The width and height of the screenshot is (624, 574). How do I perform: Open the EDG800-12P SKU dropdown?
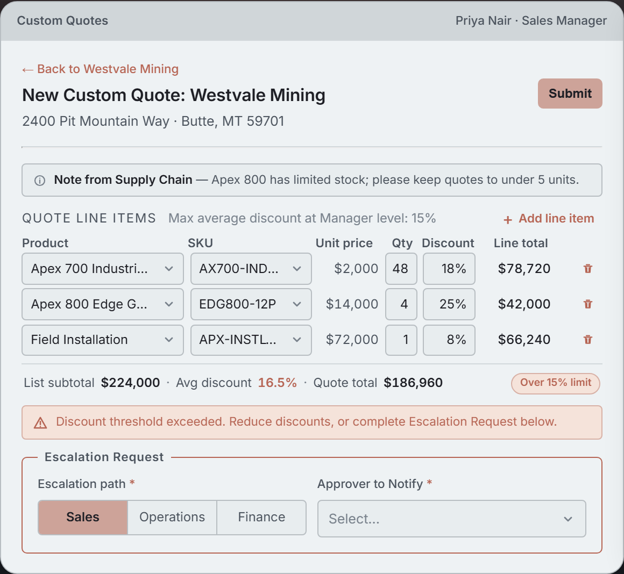(x=251, y=304)
